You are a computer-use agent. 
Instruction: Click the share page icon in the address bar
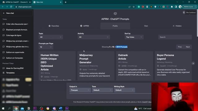pos(129,7)
